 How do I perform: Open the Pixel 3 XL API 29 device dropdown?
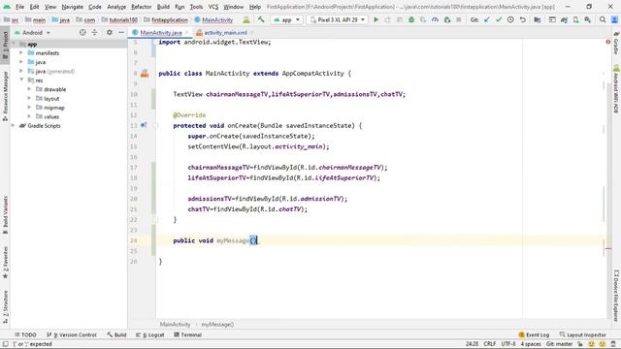337,19
